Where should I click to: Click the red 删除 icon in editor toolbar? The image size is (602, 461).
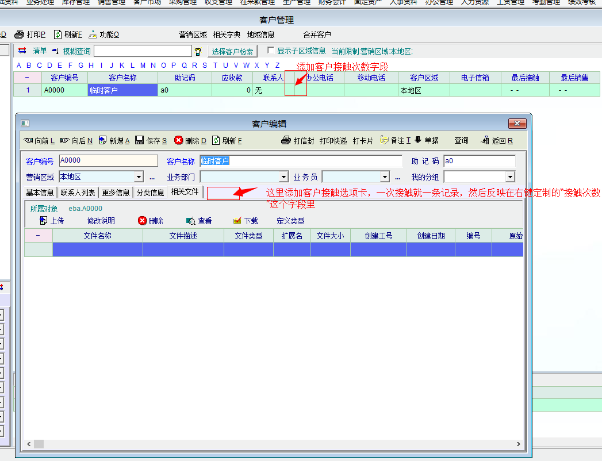click(x=179, y=140)
